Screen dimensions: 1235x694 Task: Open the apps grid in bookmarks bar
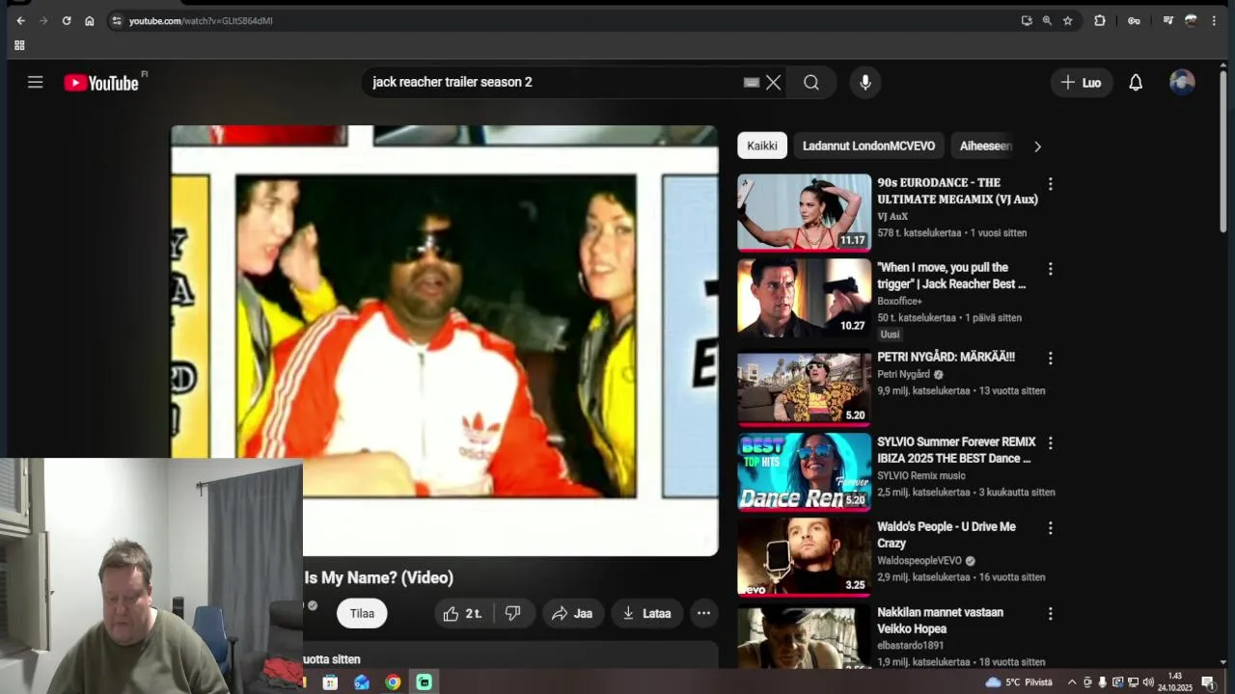point(19,45)
